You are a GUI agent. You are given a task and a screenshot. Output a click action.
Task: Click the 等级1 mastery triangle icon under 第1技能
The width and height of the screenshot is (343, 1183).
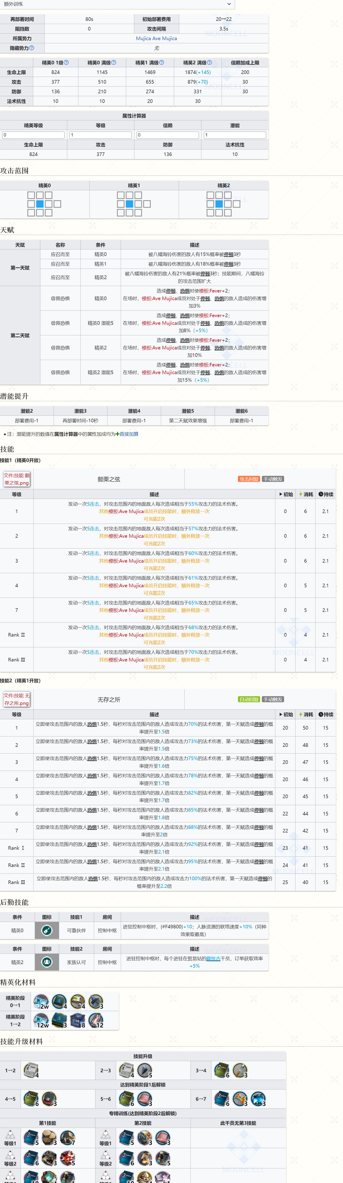[10, 1135]
